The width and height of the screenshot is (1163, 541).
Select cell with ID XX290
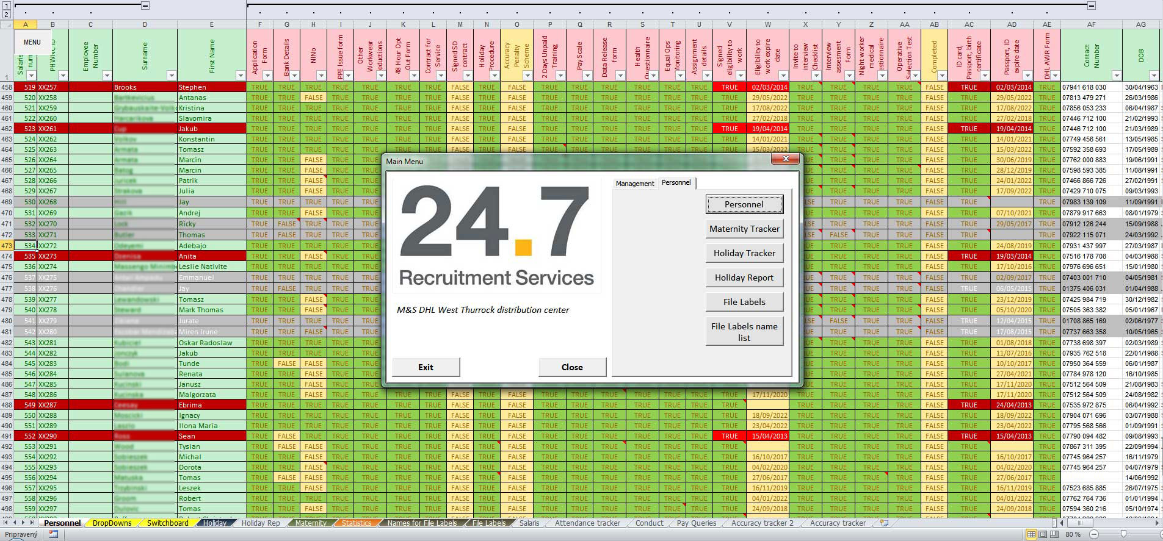[53, 436]
